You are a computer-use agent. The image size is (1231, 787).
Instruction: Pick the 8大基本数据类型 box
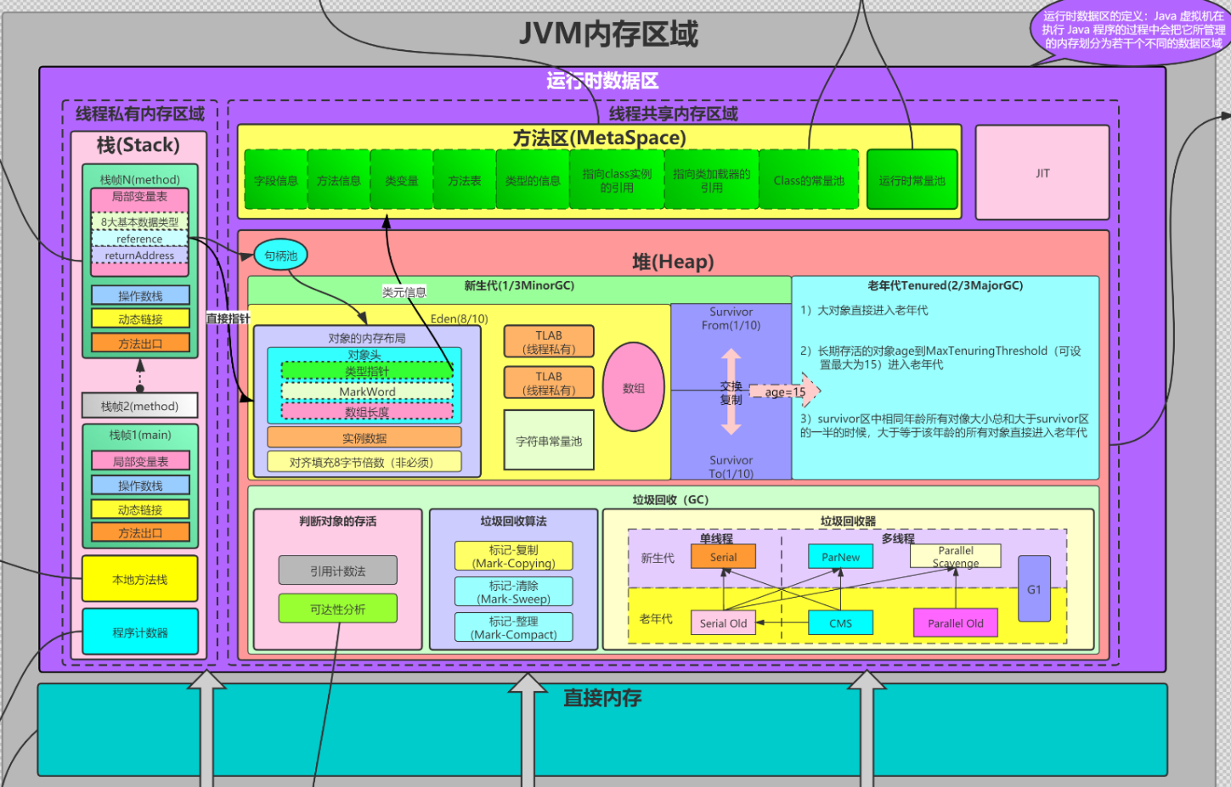click(x=140, y=222)
